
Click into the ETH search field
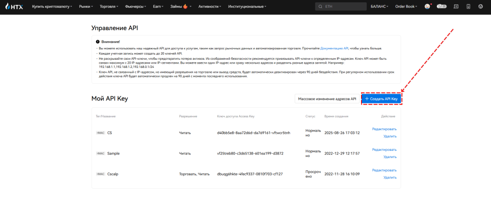[x=343, y=7]
